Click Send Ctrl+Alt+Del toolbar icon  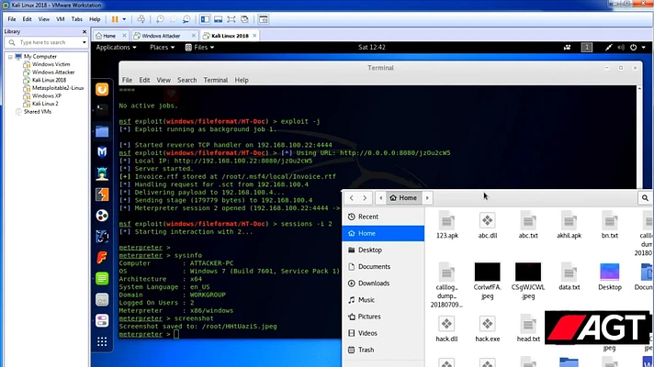point(141,19)
